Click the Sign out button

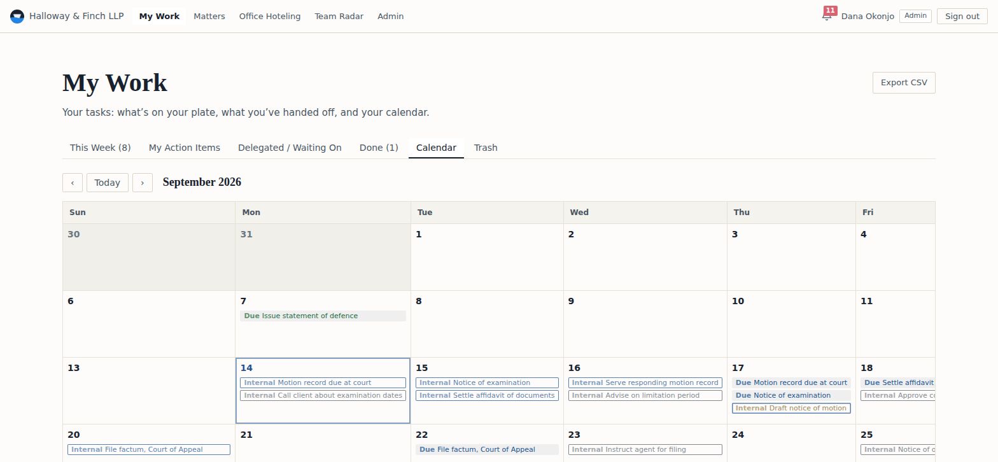(x=962, y=17)
